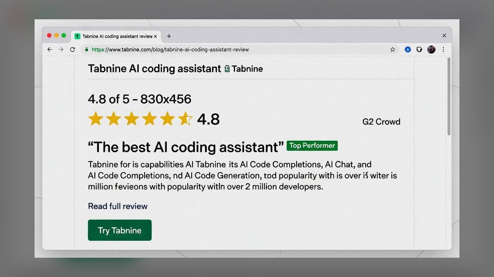Click the page's vertical scrollbar thumb
Viewport: 494px width, 277px height.
pos(449,96)
